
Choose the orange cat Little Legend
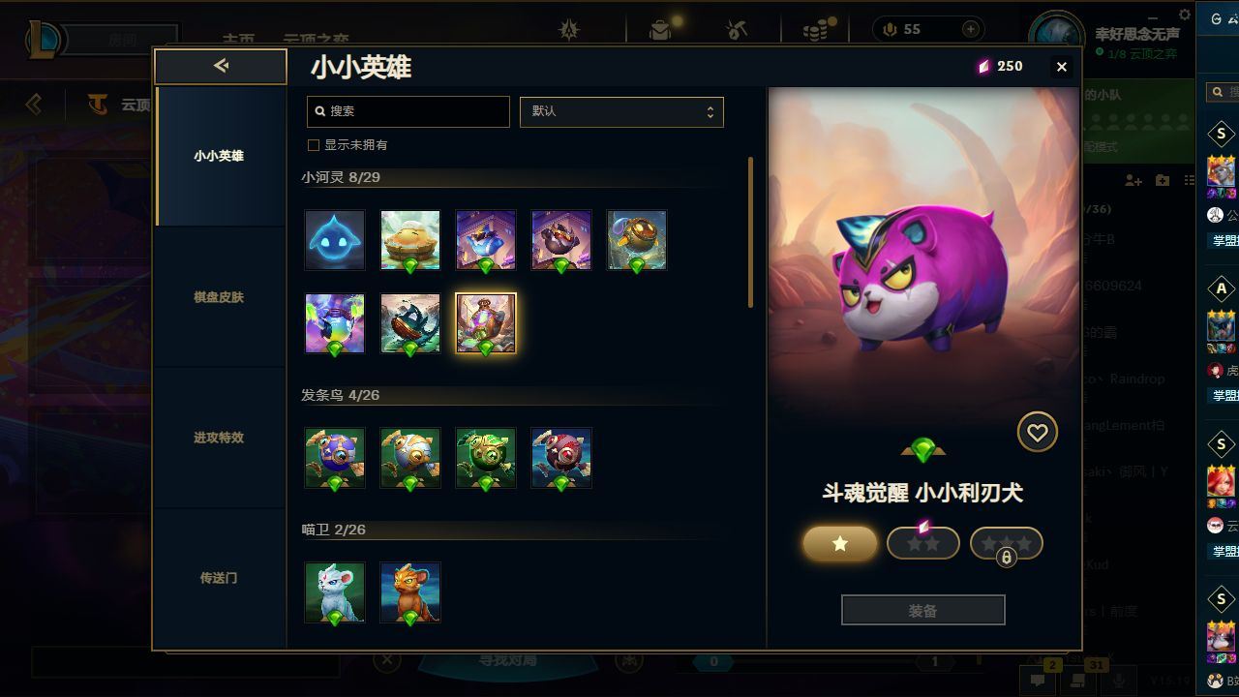click(x=410, y=592)
